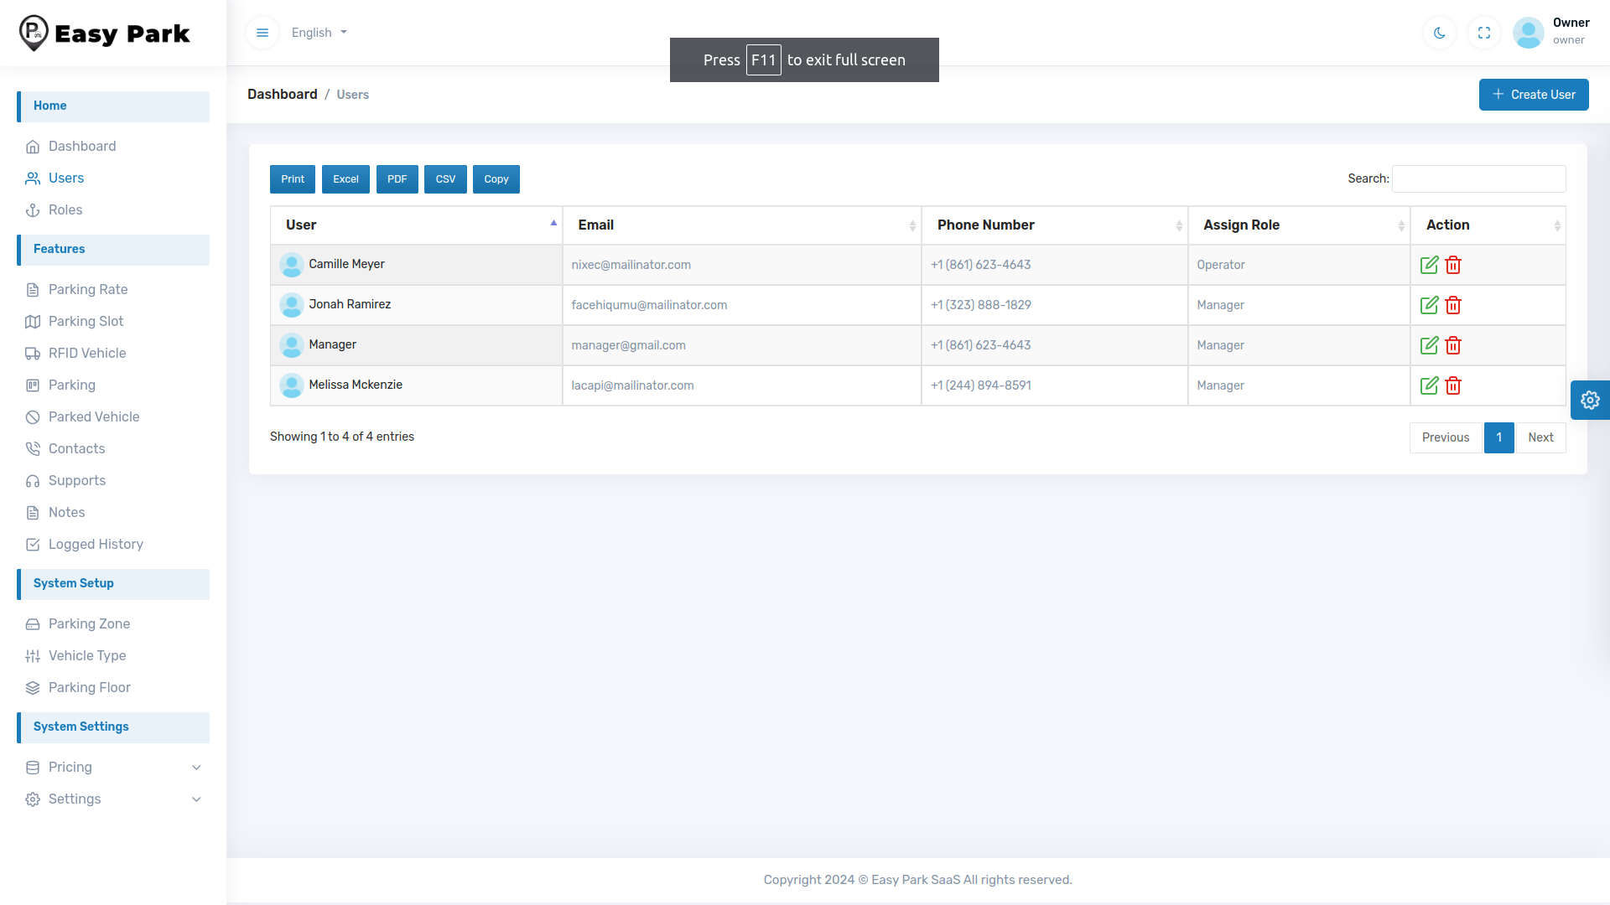Click edit icon for Melissa Mckenzie
1610x905 pixels.
click(x=1429, y=385)
